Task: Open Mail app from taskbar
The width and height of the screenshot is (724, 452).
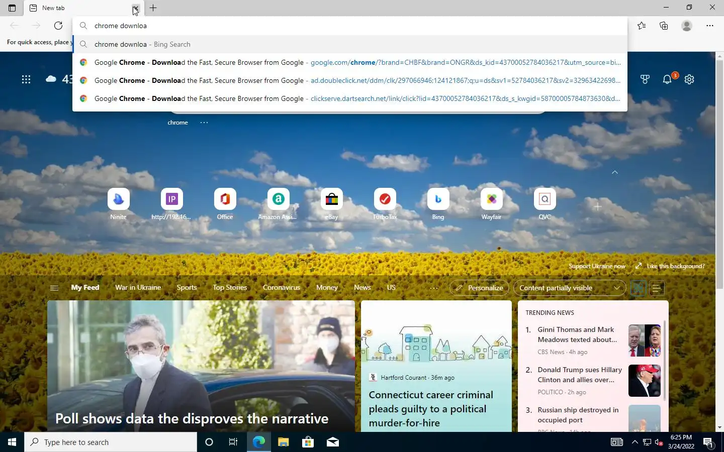Action: [332, 442]
